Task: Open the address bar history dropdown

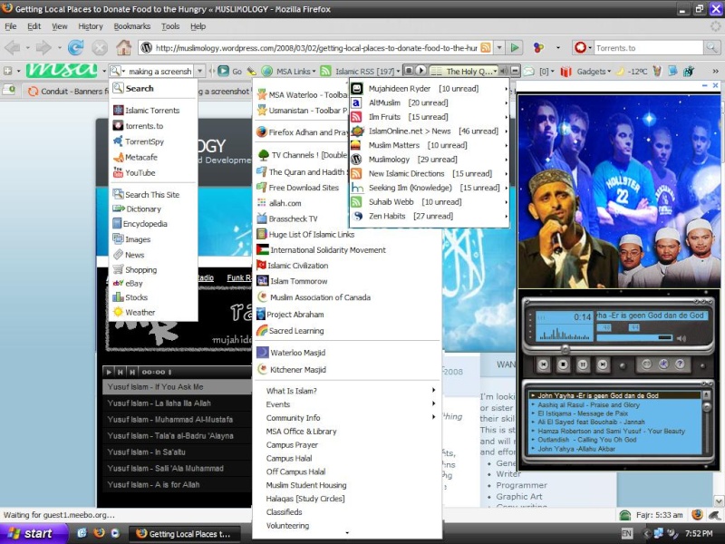Action: (499, 48)
